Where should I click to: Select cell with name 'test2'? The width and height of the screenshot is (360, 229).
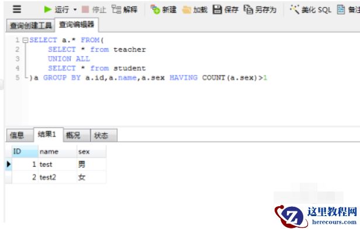(x=57, y=177)
